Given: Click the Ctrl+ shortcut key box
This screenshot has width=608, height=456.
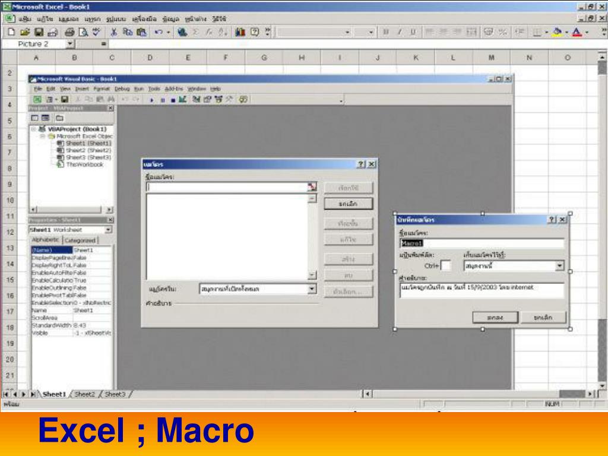Looking at the screenshot, I should (446, 265).
